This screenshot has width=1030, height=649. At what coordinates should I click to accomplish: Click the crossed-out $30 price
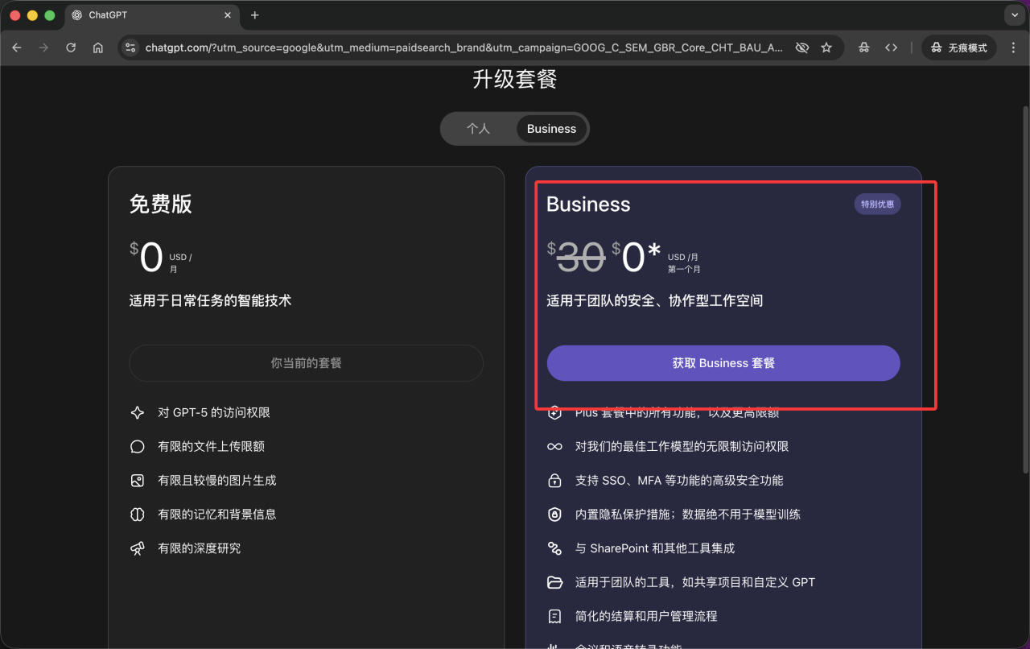(576, 257)
